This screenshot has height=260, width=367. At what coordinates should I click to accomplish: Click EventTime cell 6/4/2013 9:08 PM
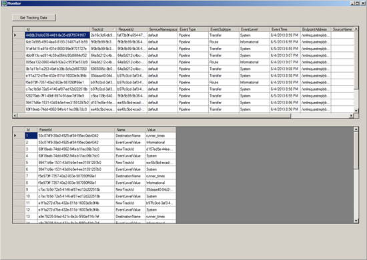pos(285,69)
